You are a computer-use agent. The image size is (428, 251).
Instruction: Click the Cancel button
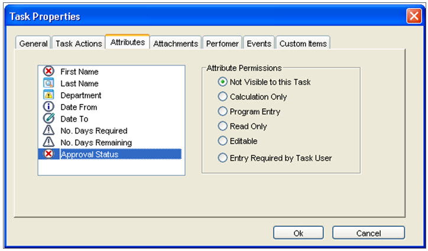click(x=368, y=233)
